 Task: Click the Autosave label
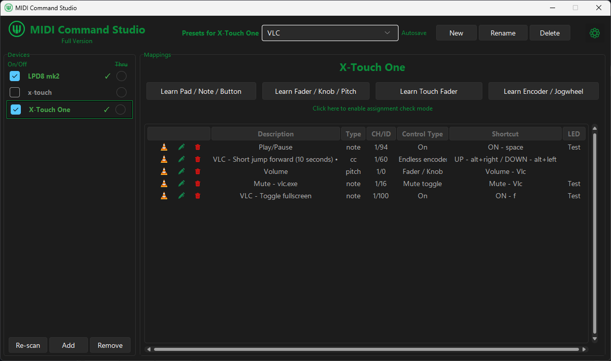(x=414, y=33)
